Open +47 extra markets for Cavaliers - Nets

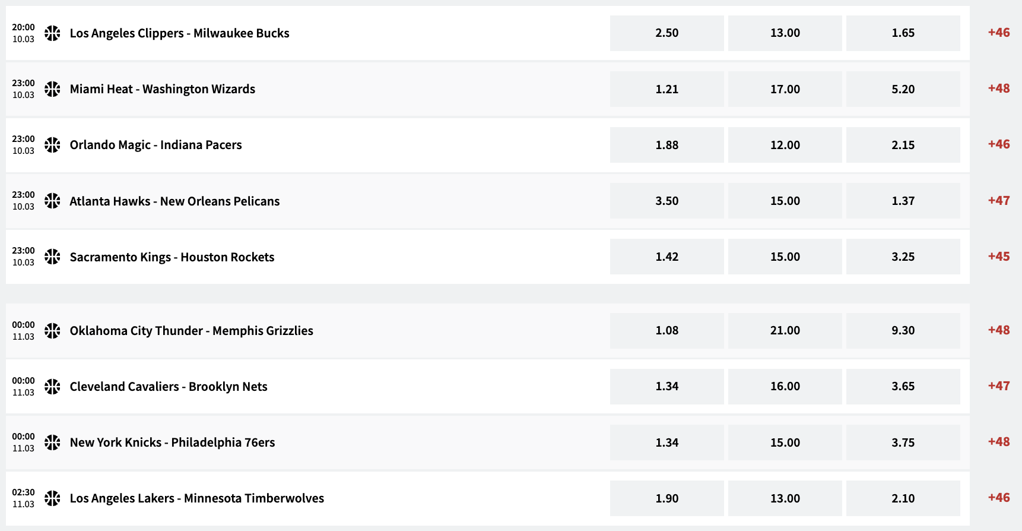click(x=998, y=386)
